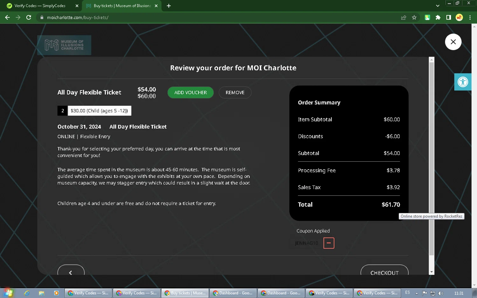Screen dimensions: 477x298
Task: Bookmark this page with star icon
Action: pyautogui.click(x=414, y=17)
